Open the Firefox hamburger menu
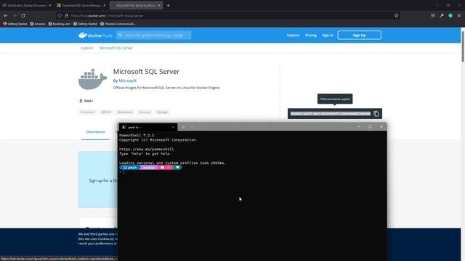This screenshot has height=261, width=465. 459,15
